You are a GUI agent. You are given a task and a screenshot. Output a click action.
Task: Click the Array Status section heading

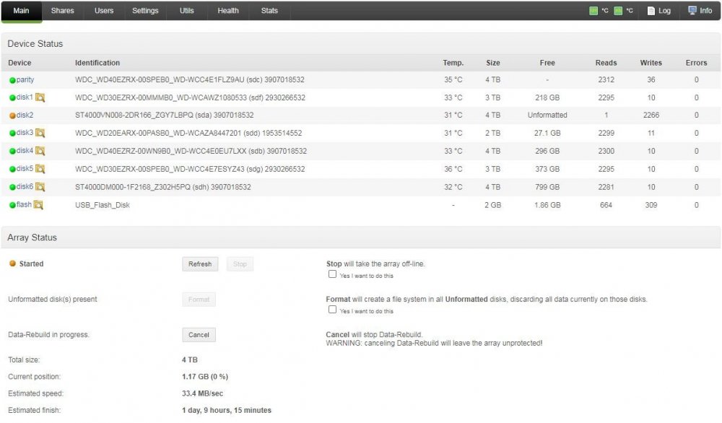(32, 237)
